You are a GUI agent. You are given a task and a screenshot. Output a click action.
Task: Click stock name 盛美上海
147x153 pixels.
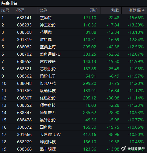pos(48,47)
